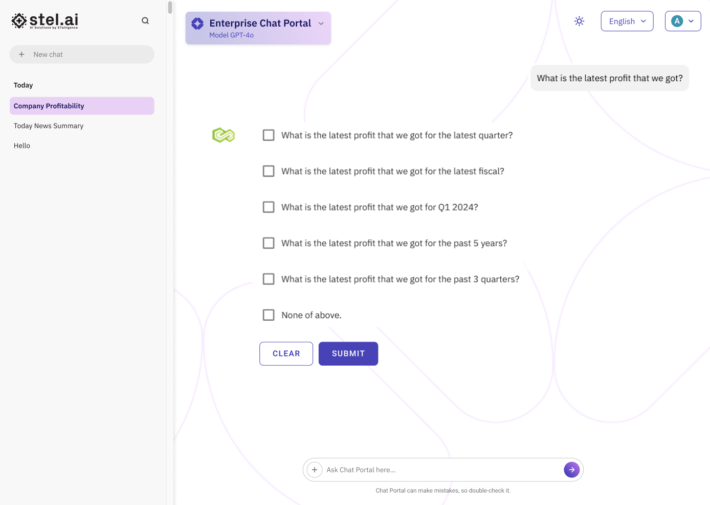The width and height of the screenshot is (710, 505).
Task: Expand the Enterprise Chat Portal model selector
Action: point(321,23)
